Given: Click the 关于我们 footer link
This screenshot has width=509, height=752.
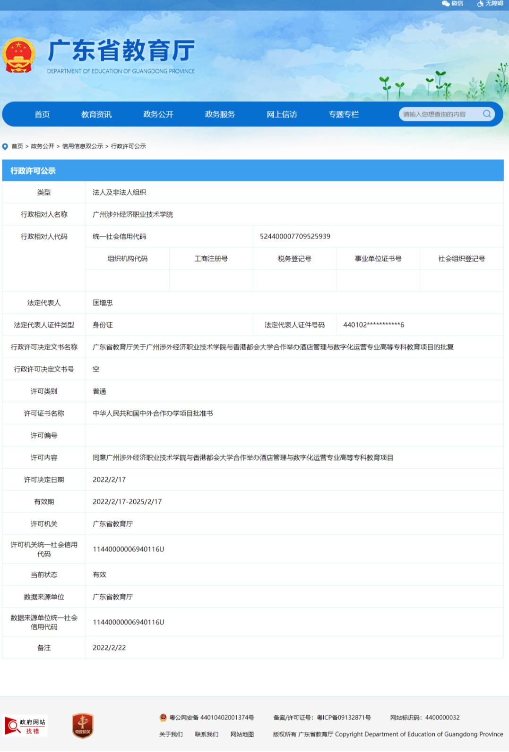Looking at the screenshot, I should point(171,734).
